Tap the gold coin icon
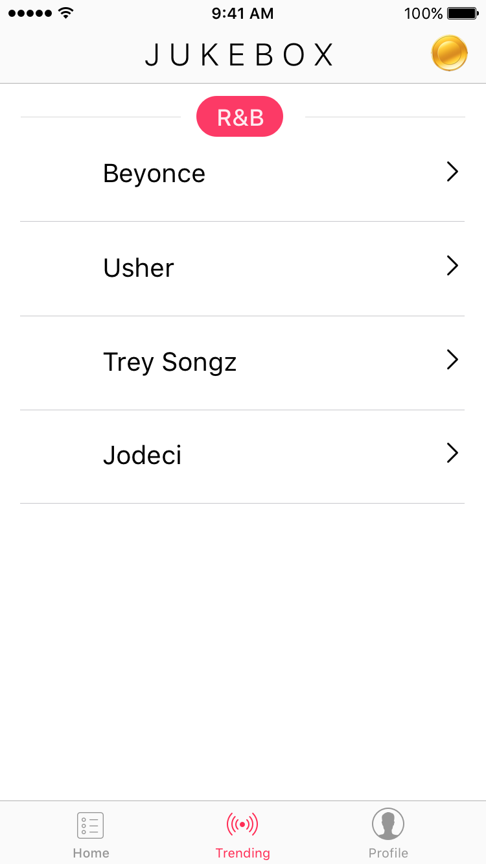486x864 pixels. pyautogui.click(x=450, y=53)
